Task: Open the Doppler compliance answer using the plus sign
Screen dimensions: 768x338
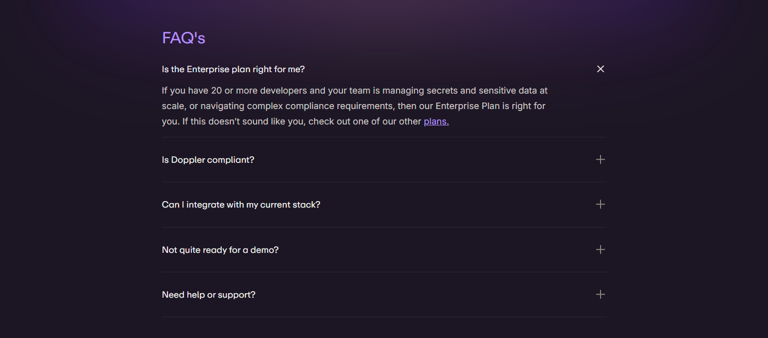Action: 601,159
